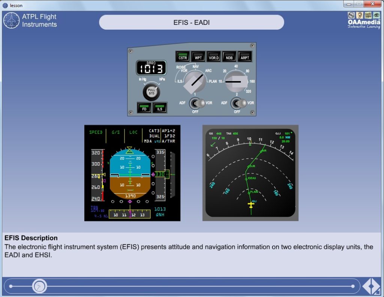The width and height of the screenshot is (384, 297).
Task: Toggle the CSTR button on the EFIS panel
Action: 183,57
